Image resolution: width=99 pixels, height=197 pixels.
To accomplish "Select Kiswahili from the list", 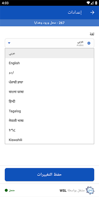I will pyautogui.click(x=50, y=140).
